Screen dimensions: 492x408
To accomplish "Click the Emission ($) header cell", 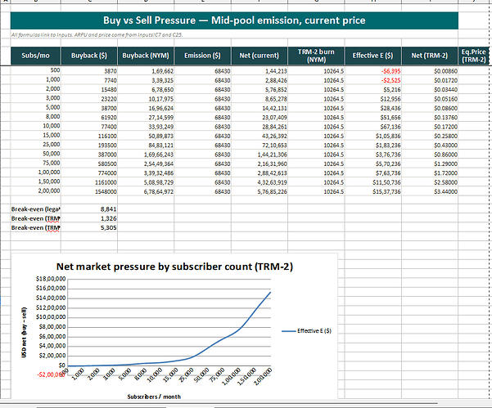I will (202, 56).
